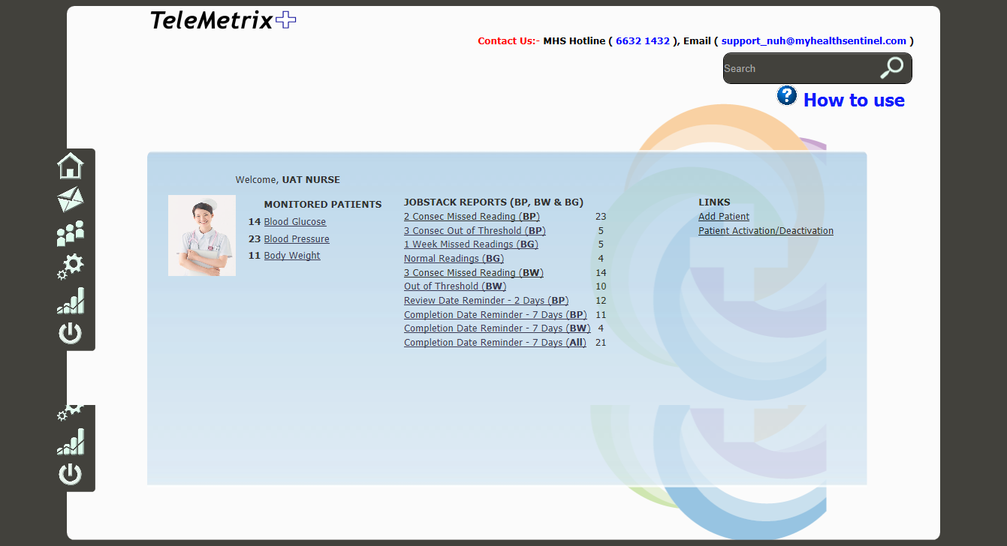
Task: Click the upper Logout power icon
Action: pyautogui.click(x=71, y=333)
